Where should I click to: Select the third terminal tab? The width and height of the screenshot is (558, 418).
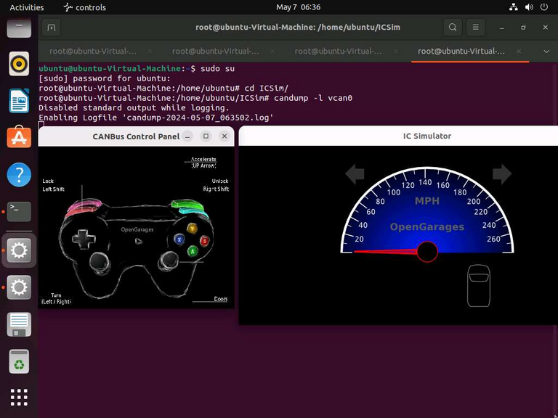point(338,52)
